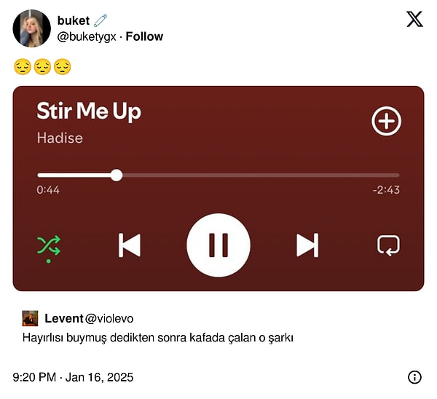
Task: Pause the song with the center button
Action: (x=219, y=245)
